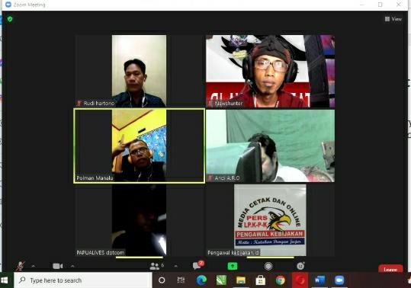Open Microsoft Edge from the taskbar
Screen dimensions: 411x288
click(x=201, y=280)
